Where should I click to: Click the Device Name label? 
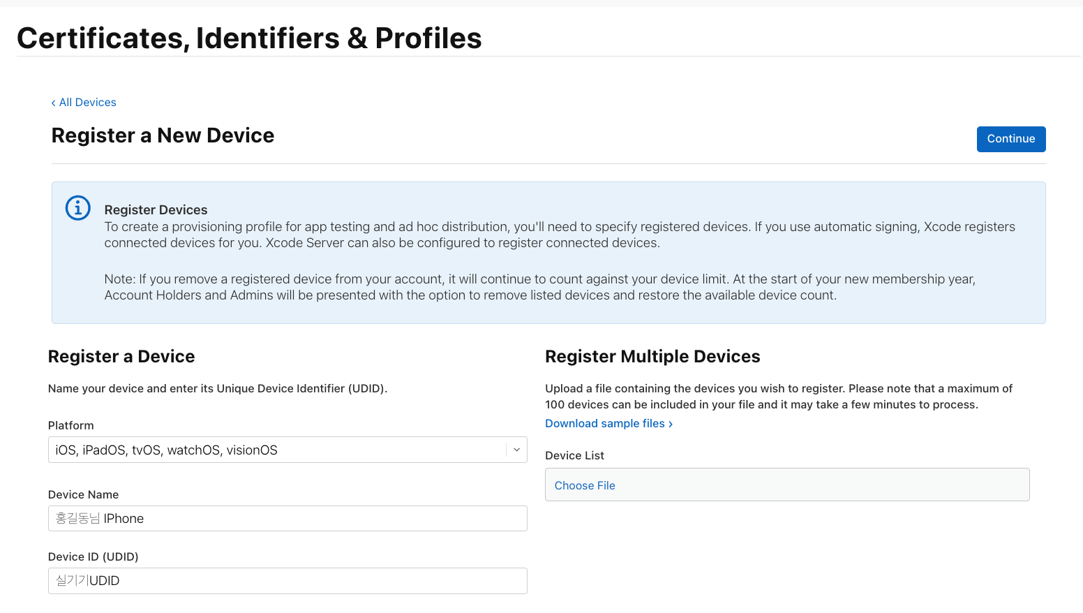(x=83, y=495)
